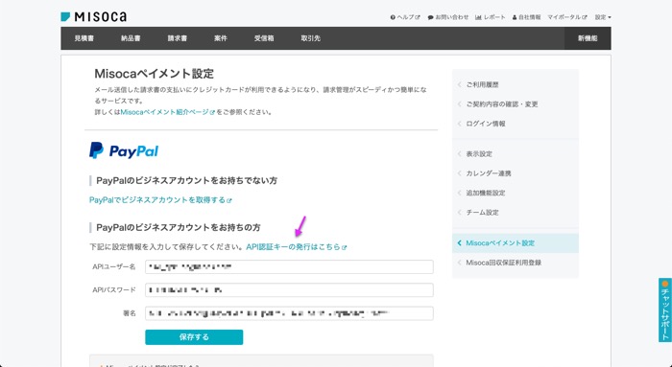Open 自社情報 in header

click(x=526, y=17)
